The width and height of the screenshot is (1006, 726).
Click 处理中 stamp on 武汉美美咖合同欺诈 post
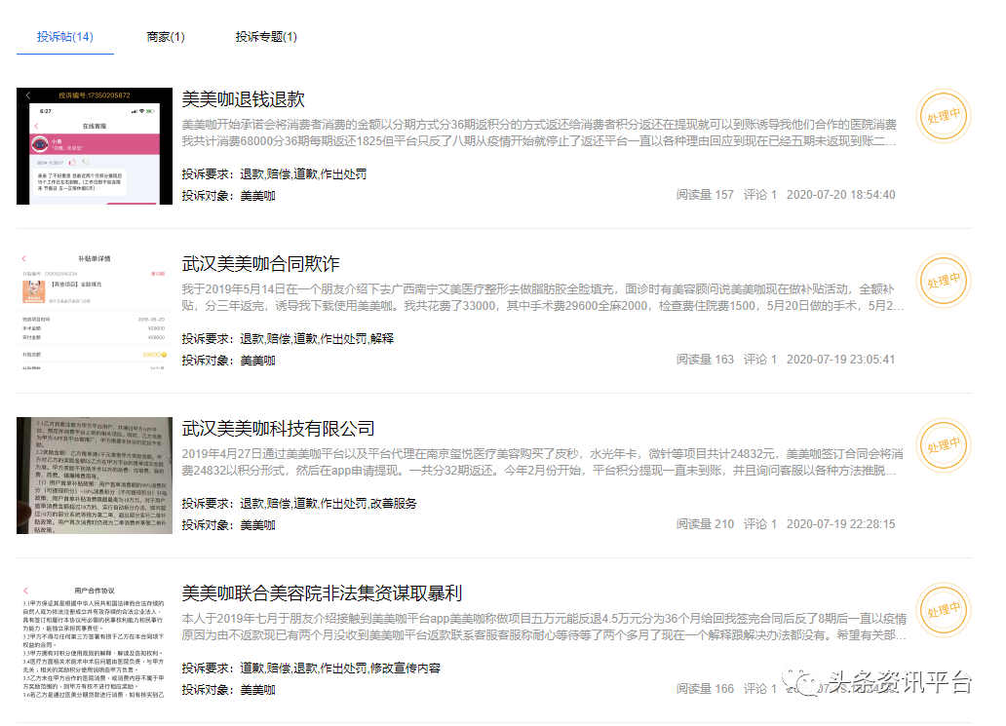pos(944,281)
